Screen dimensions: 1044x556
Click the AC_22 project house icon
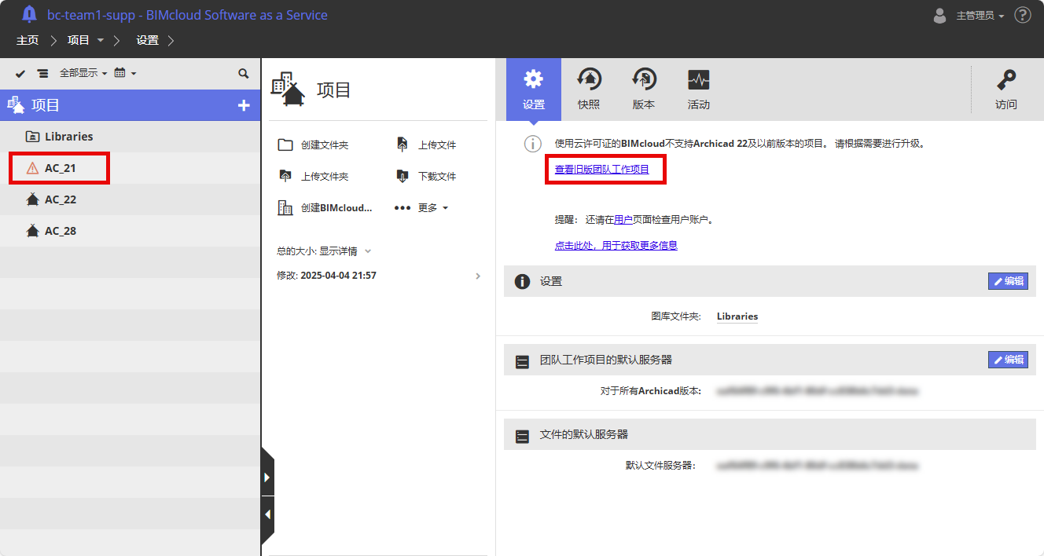[32, 199]
